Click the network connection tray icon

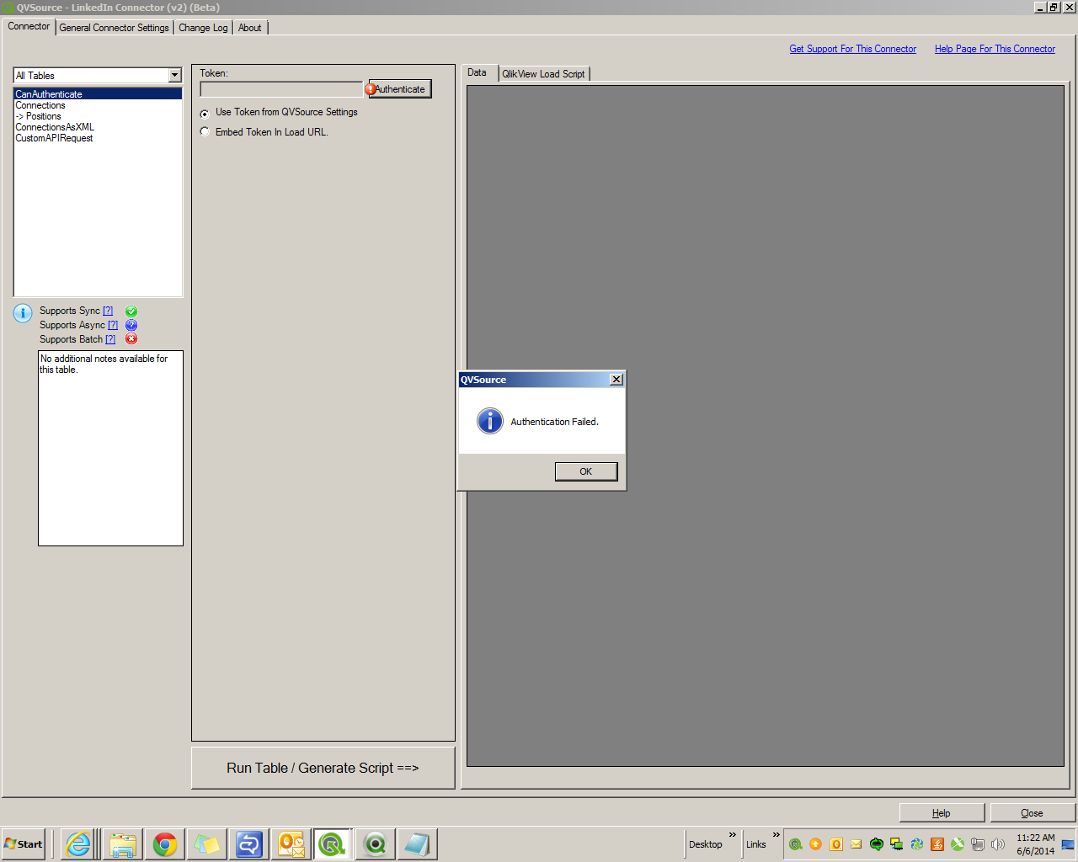978,844
